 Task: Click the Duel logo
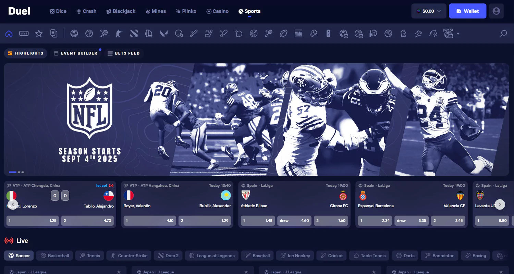[19, 11]
